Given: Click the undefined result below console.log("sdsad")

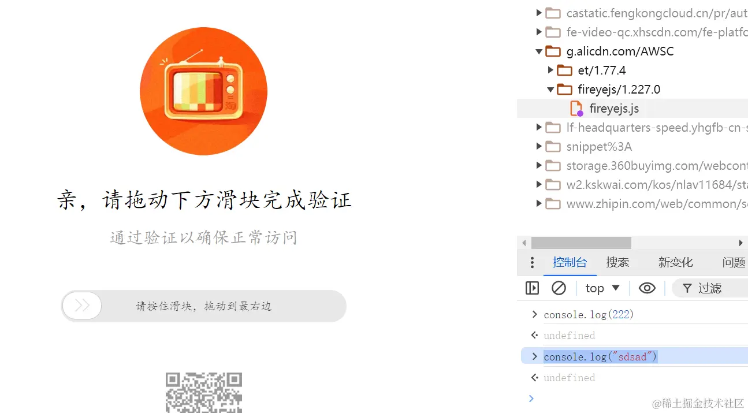Looking at the screenshot, I should [569, 378].
